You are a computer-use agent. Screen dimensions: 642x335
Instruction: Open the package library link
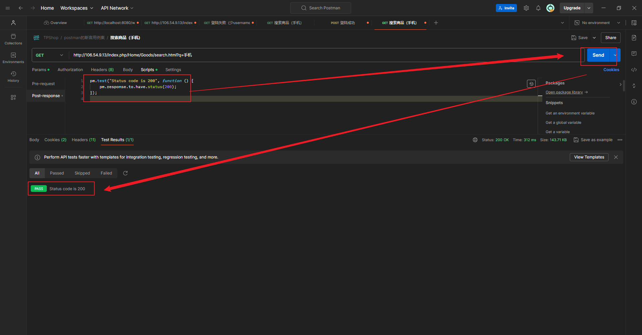pyautogui.click(x=564, y=92)
